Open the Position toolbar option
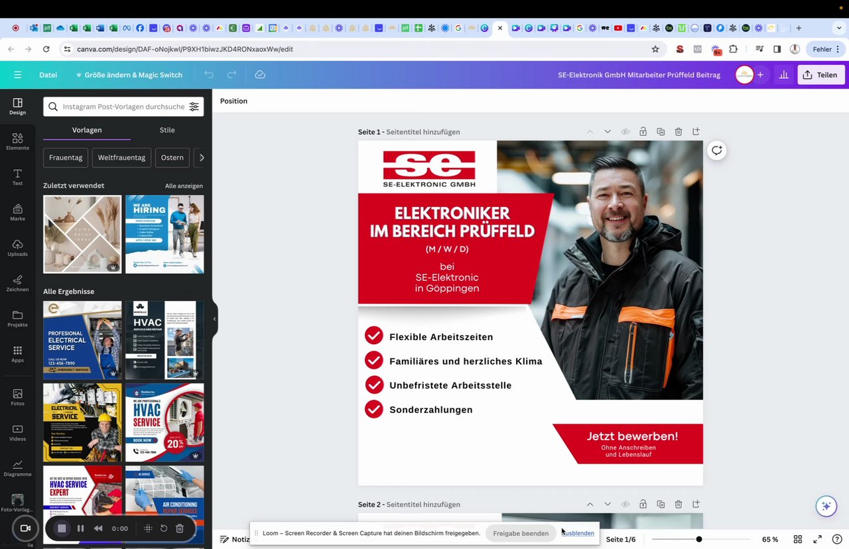Viewport: 849px width, 549px height. pyautogui.click(x=233, y=101)
